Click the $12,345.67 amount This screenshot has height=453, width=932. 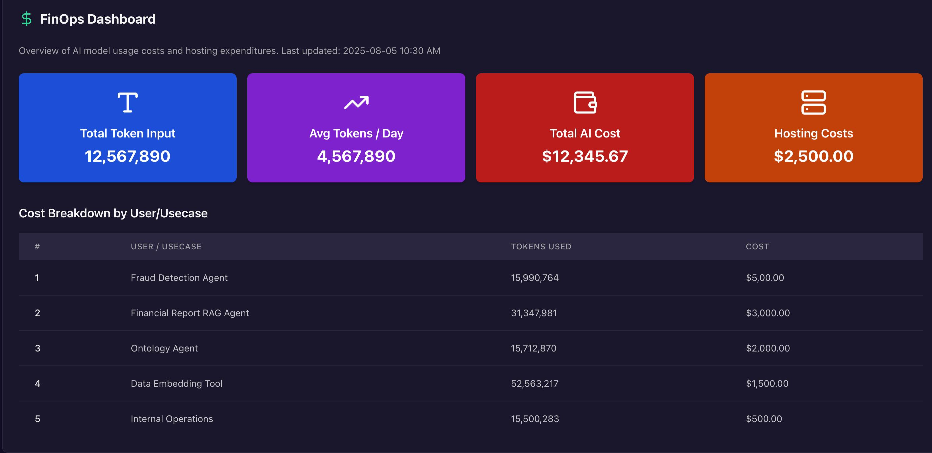pyautogui.click(x=585, y=156)
